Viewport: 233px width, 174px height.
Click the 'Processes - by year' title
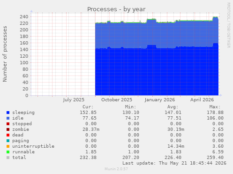116,9
